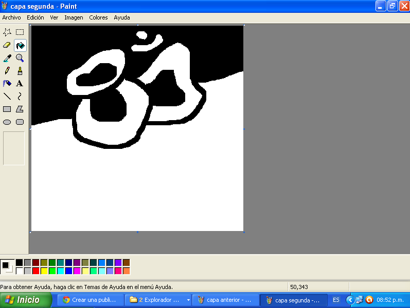Screen dimensions: 410x308
Task: Pick the orange swatch
Action: [x=127, y=271]
